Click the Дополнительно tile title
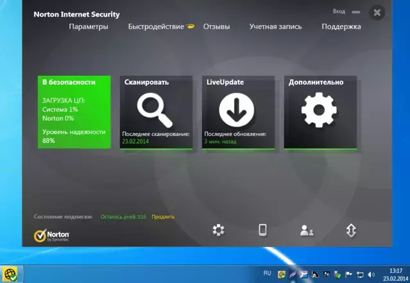 coord(316,82)
